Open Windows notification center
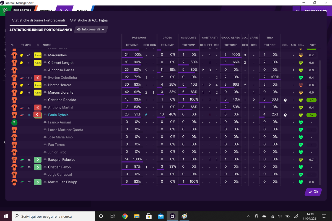The width and height of the screenshot is (332, 221). [324, 216]
